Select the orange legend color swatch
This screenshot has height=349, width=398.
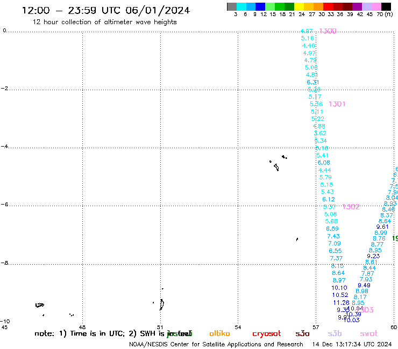318,6
